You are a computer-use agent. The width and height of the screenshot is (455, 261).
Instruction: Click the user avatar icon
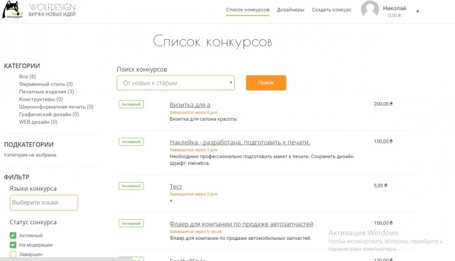pyautogui.click(x=370, y=11)
